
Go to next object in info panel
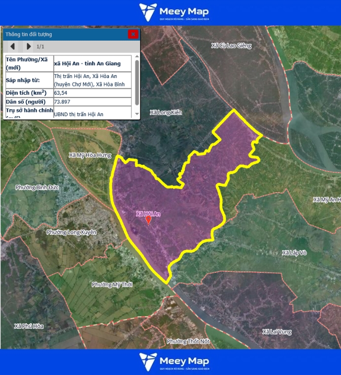[x=29, y=46]
